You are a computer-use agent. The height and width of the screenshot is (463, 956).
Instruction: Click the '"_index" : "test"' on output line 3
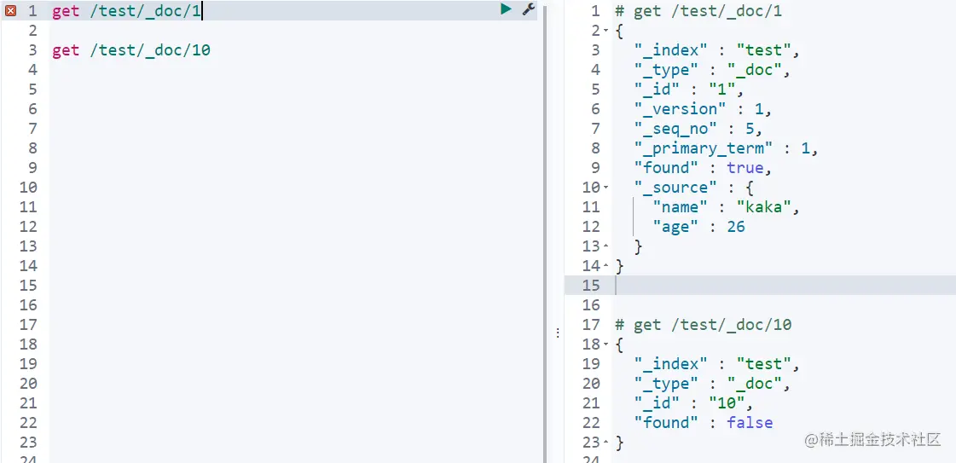(x=716, y=50)
